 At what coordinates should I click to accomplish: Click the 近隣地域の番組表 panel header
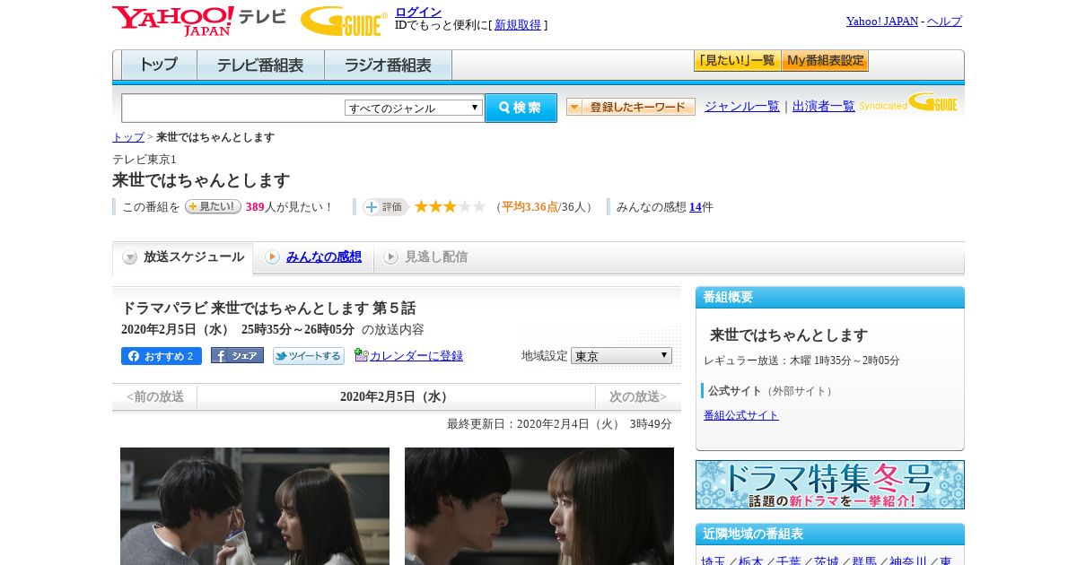830,535
